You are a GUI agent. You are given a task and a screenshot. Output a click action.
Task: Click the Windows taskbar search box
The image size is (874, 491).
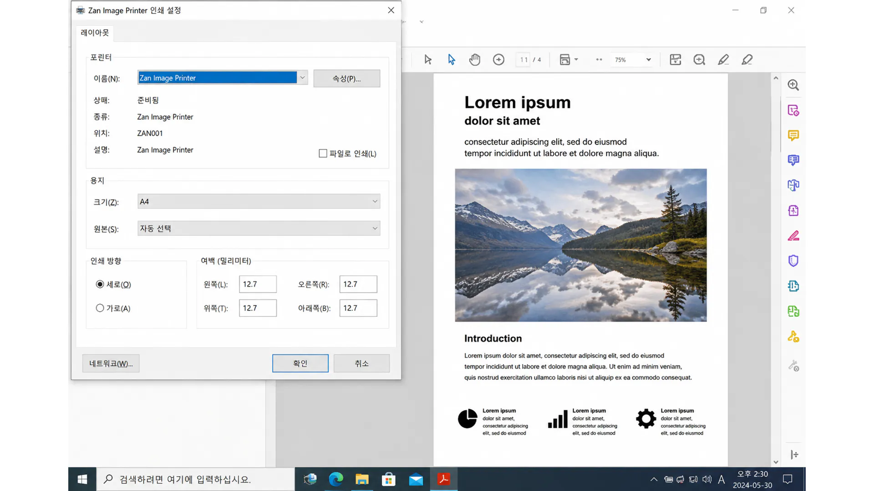pyautogui.click(x=196, y=479)
